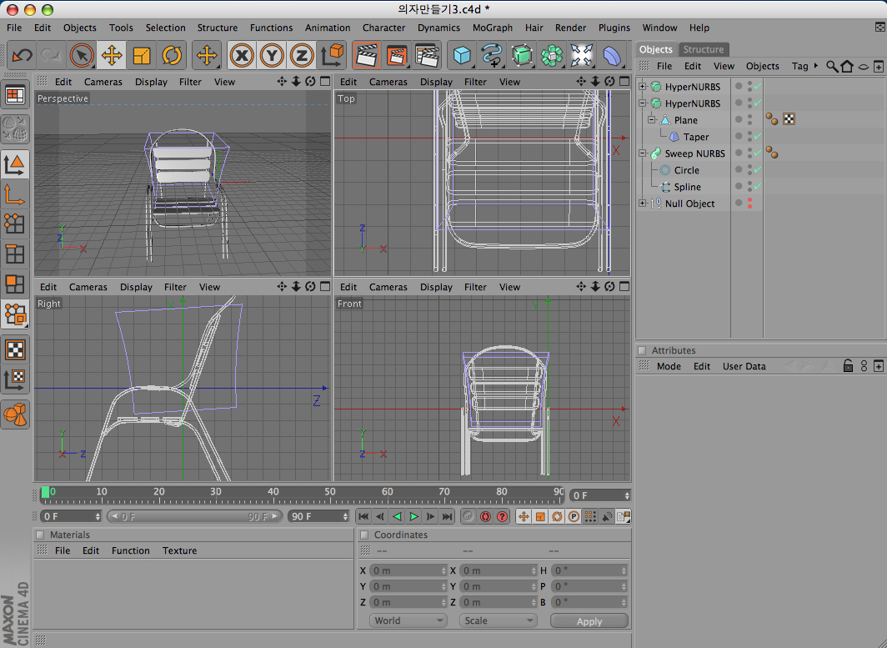The height and width of the screenshot is (648, 887).
Task: Click the green timeline playhead at frame 0
Action: click(45, 493)
